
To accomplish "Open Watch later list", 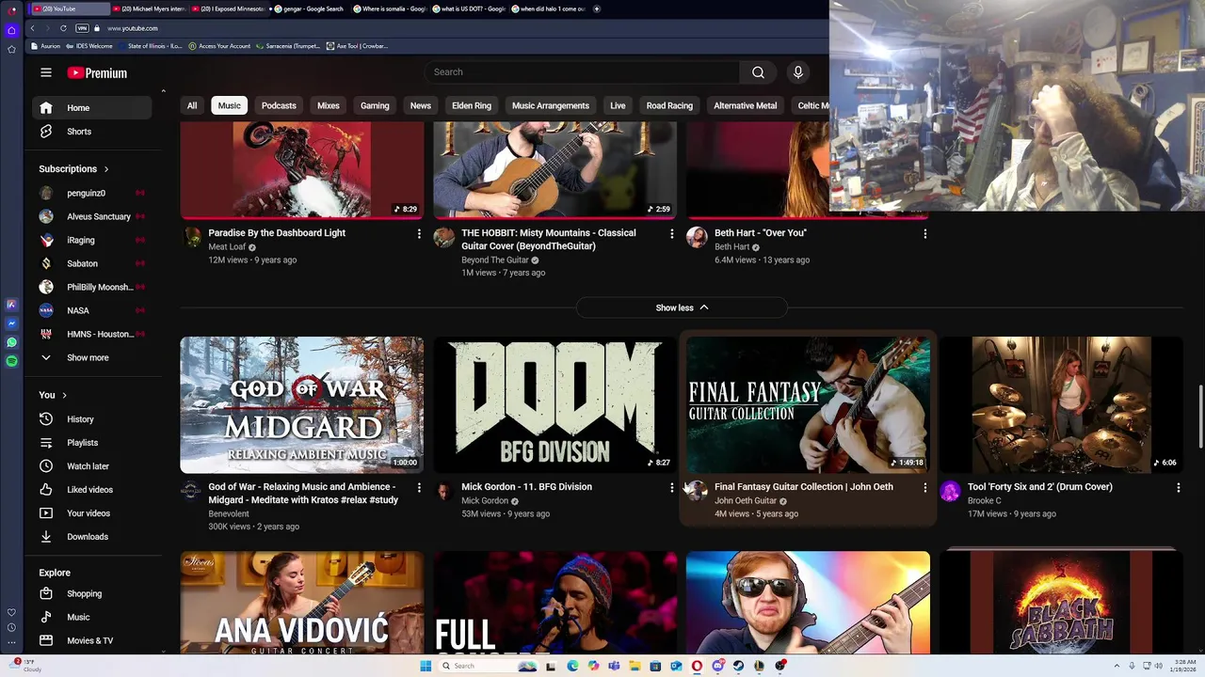I will (92, 466).
